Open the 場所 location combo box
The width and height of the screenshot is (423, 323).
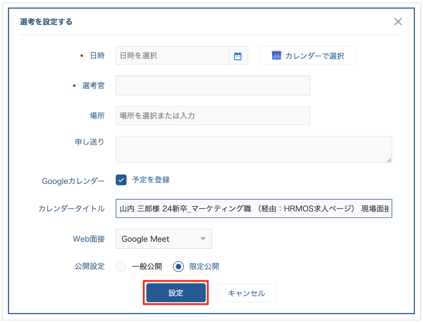point(213,116)
